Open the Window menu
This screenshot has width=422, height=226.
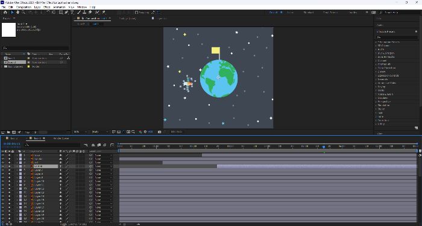(82, 7)
